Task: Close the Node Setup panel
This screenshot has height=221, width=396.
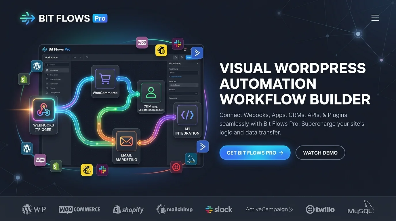Action: point(197,64)
